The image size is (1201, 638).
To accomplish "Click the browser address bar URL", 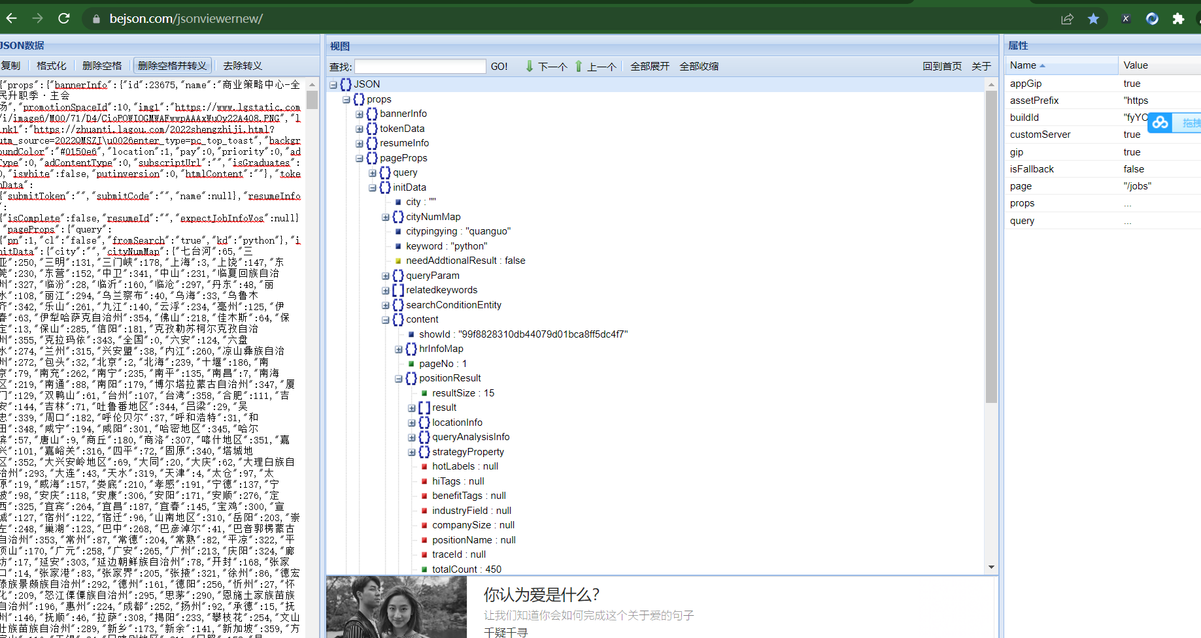I will 186,19.
